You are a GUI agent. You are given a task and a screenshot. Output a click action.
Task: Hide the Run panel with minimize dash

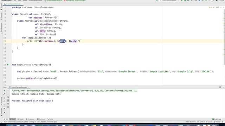pos(223,87)
